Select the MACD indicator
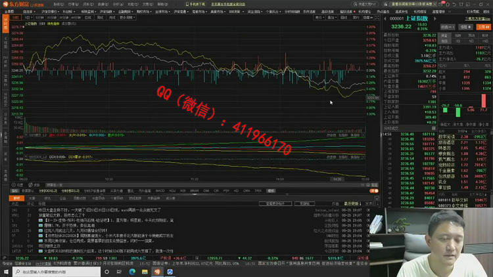 [x=160, y=191]
